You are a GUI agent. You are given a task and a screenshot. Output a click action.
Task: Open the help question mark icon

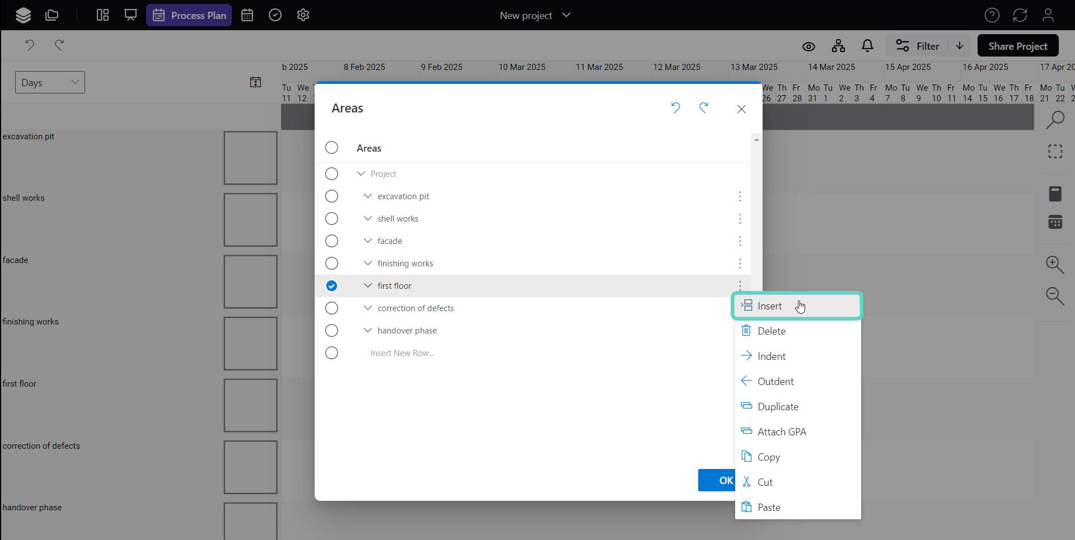click(992, 15)
